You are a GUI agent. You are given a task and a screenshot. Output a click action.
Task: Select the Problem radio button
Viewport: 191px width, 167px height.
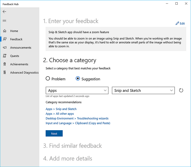point(48,79)
